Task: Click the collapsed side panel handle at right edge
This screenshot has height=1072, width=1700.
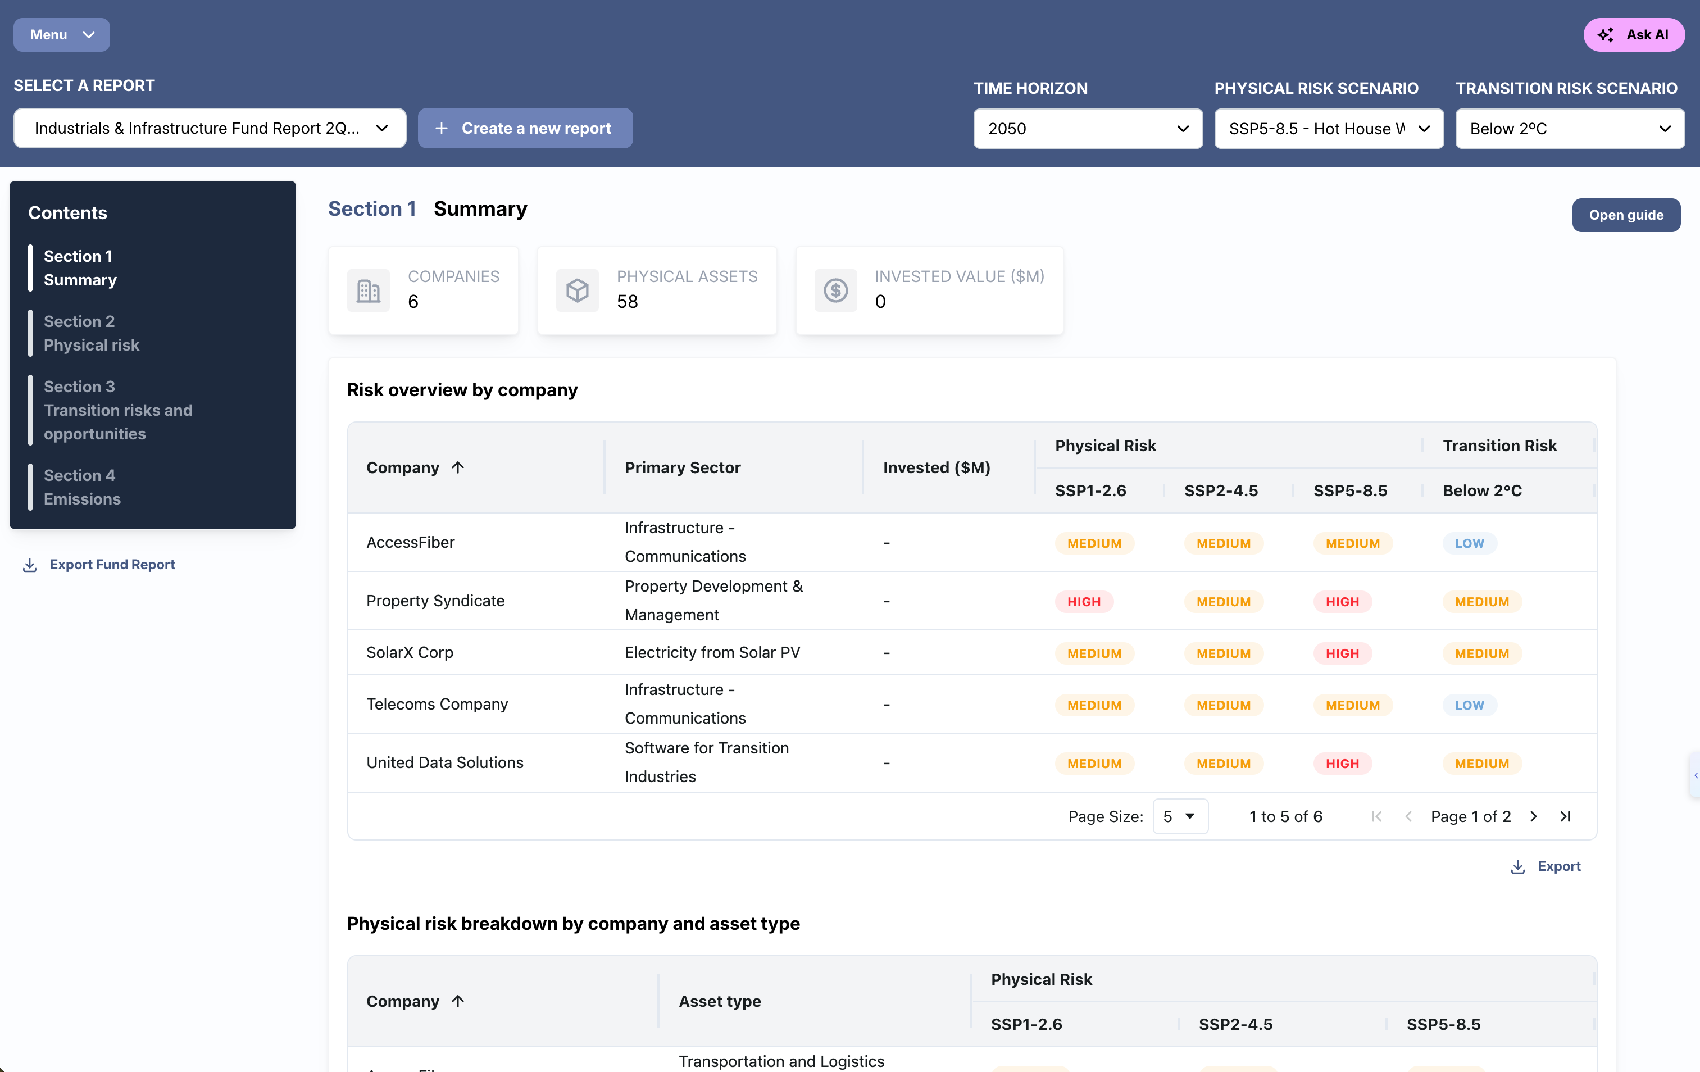Action: pos(1694,775)
